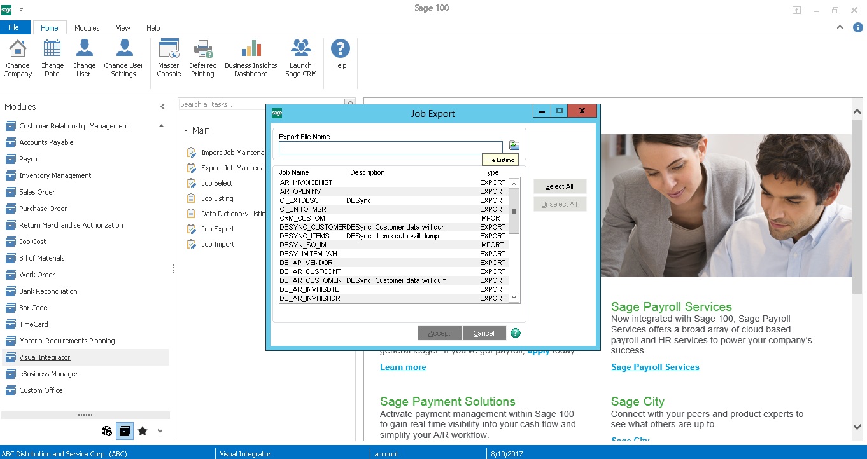
Task: Click the Export File Name field
Action: coord(391,147)
